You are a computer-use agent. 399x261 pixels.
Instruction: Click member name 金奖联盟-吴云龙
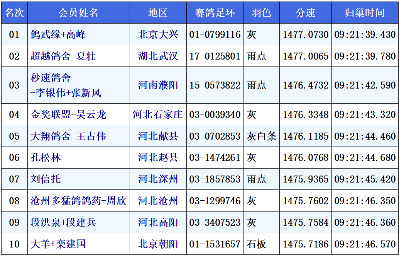click(68, 115)
